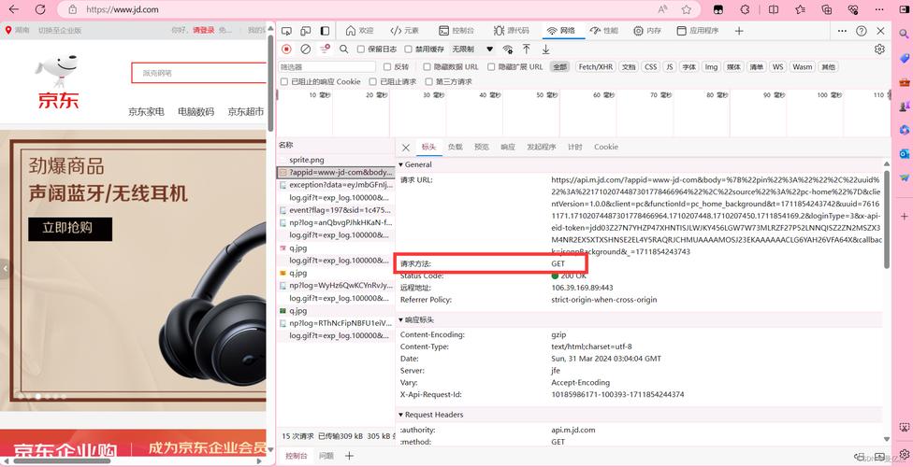Open the browser address bar URL
This screenshot has height=467, width=913.
(x=123, y=9)
